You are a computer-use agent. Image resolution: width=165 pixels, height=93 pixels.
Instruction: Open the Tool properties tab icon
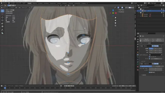pyautogui.click(x=138, y=36)
